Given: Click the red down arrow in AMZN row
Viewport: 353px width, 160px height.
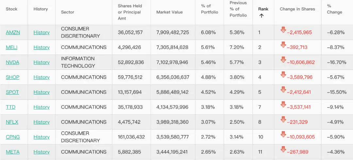Looking at the screenshot, I should click(283, 30).
